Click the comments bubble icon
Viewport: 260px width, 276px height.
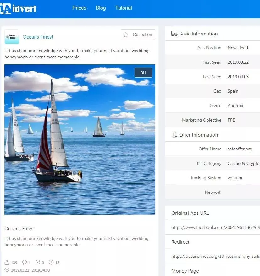click(x=24, y=262)
